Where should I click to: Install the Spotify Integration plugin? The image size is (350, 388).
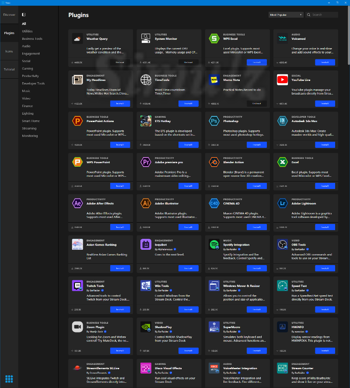[257, 268]
